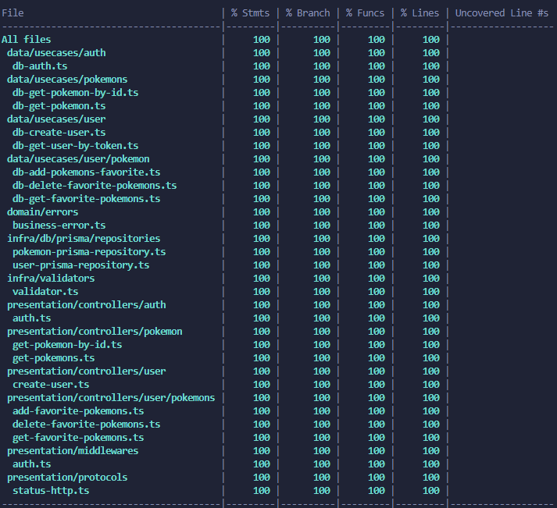Screen dimensions: 557x508
Task: Click 'status-http.ts' file name
Action: click(51, 491)
